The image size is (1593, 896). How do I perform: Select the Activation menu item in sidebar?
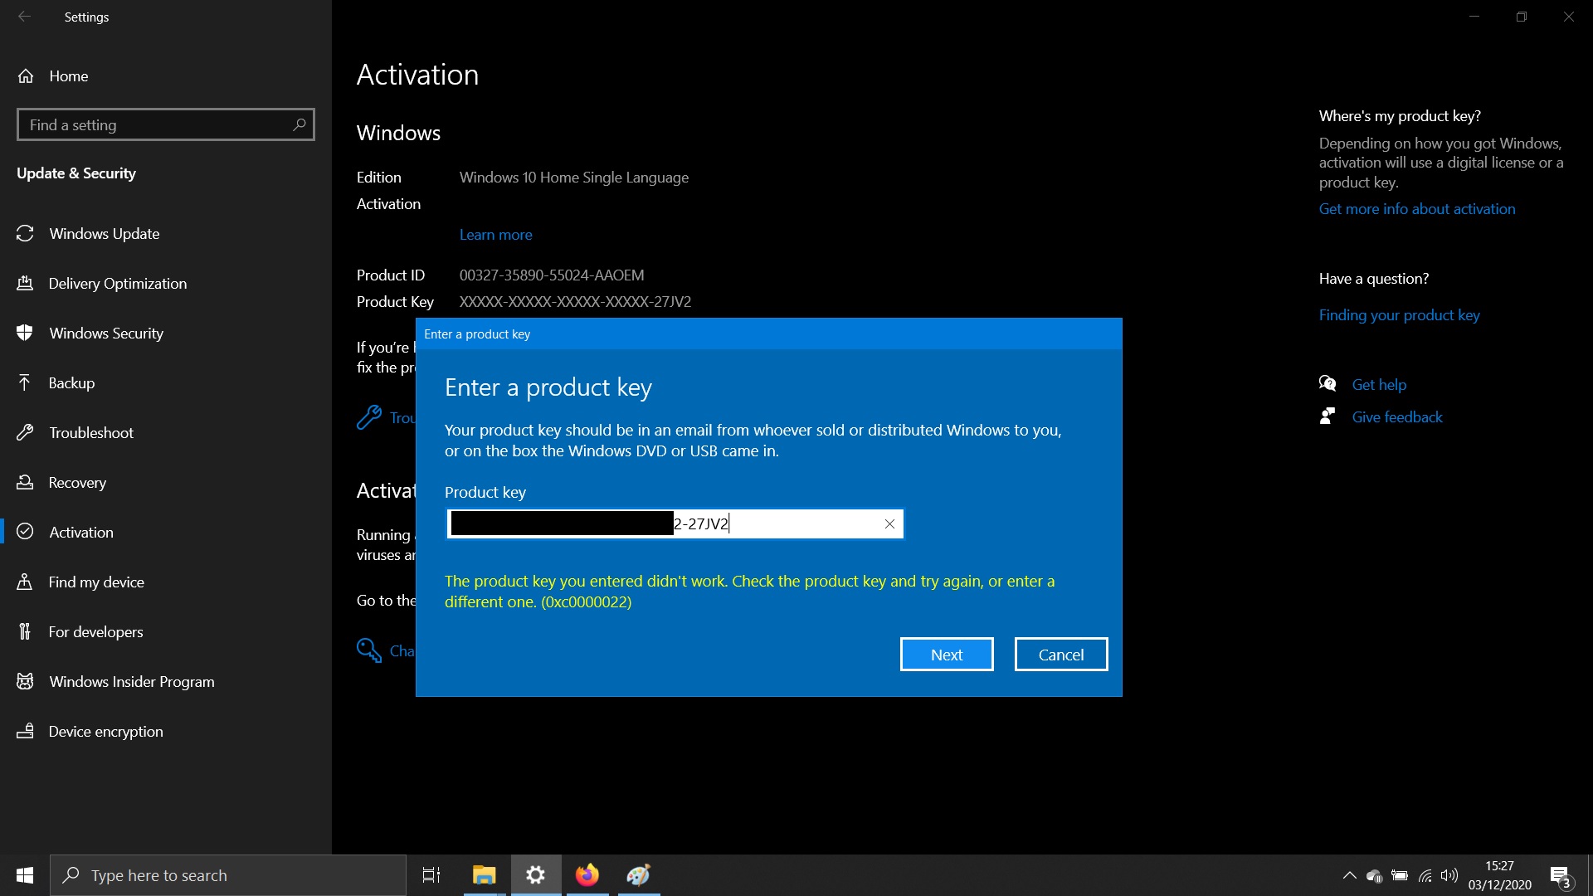(81, 532)
